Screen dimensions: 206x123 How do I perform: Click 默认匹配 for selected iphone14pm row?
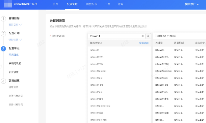178,92
